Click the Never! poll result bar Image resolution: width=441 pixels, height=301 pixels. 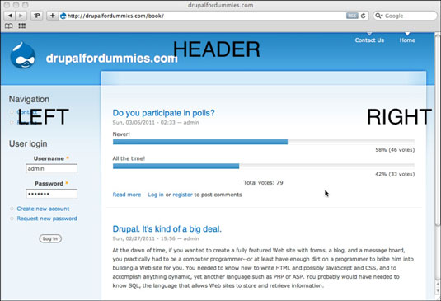(x=264, y=142)
